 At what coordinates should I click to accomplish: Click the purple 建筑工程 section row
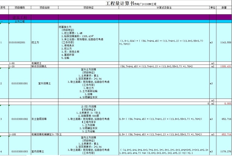point(116,17)
